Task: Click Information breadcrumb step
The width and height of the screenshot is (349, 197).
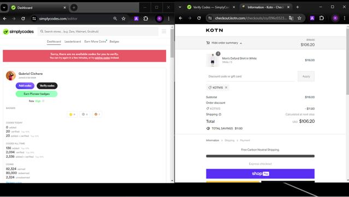Action: point(212,140)
